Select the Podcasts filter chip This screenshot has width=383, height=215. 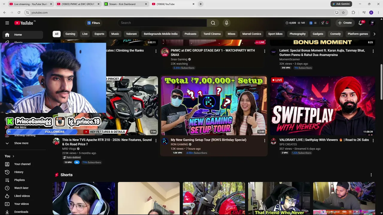tap(190, 34)
